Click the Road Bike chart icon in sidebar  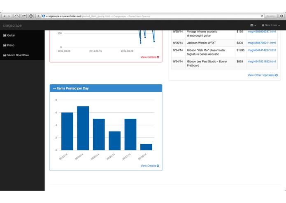(5, 55)
